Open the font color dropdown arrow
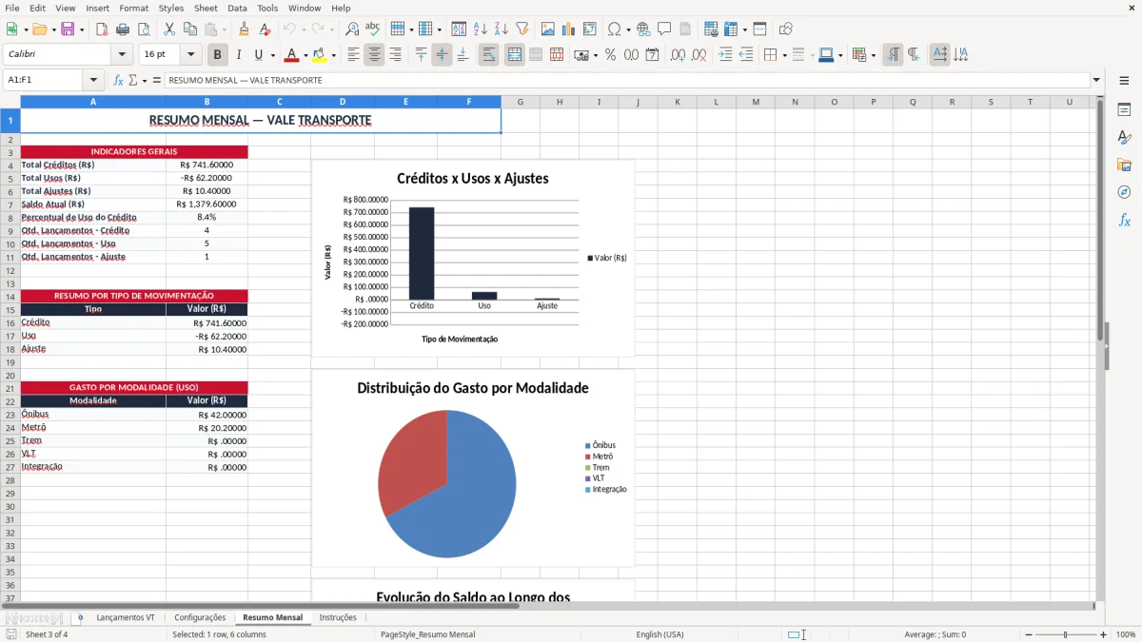The width and height of the screenshot is (1142, 642). pyautogui.click(x=305, y=55)
